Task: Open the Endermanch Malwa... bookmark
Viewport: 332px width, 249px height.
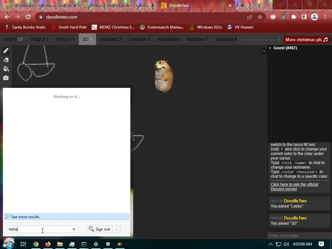Action: tap(162, 27)
